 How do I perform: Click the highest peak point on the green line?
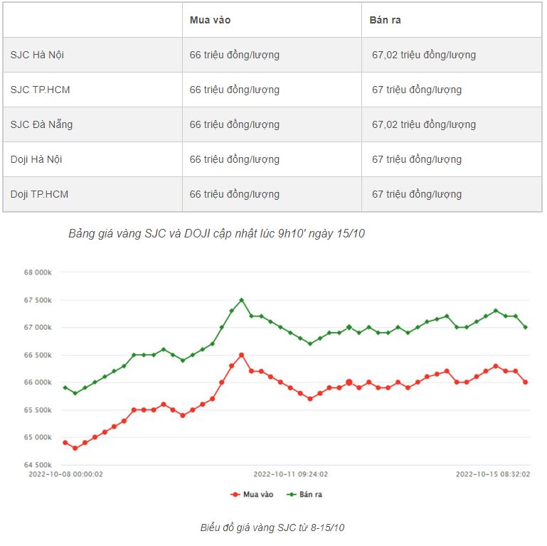click(241, 300)
